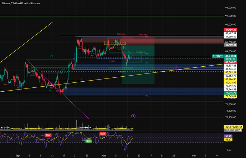The width and height of the screenshot is (246, 158).
Task: Click the 92,000.00 price scale label
Action: 231,16
